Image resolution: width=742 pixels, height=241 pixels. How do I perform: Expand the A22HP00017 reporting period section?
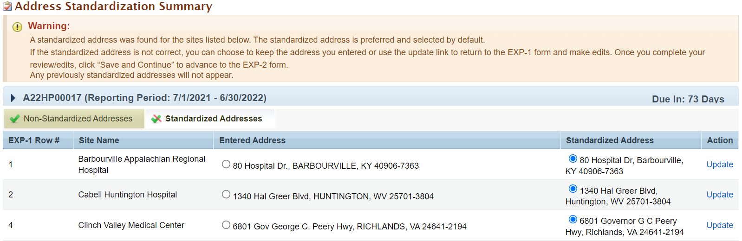point(13,98)
